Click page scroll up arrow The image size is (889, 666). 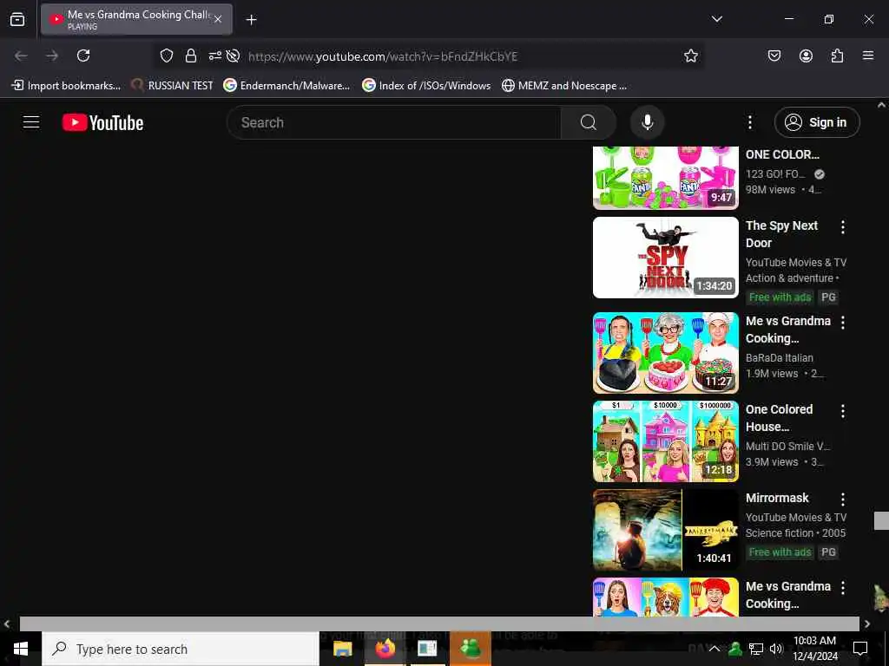tap(881, 105)
